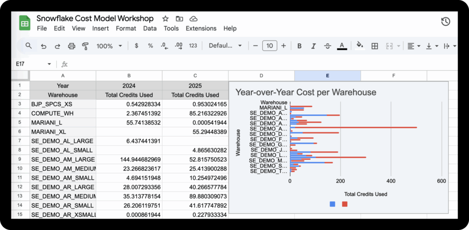Toggle italic formatting
The image size is (469, 230).
point(313,46)
